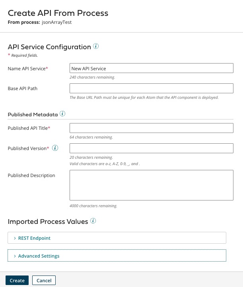Click the Published Version label text

click(28, 148)
